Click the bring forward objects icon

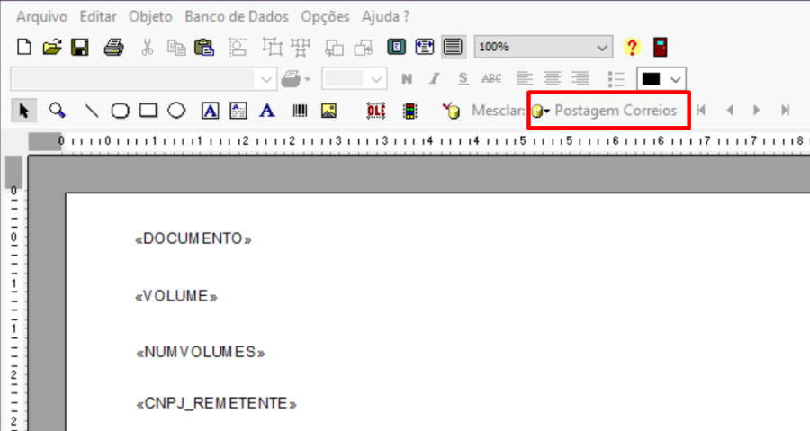point(334,48)
